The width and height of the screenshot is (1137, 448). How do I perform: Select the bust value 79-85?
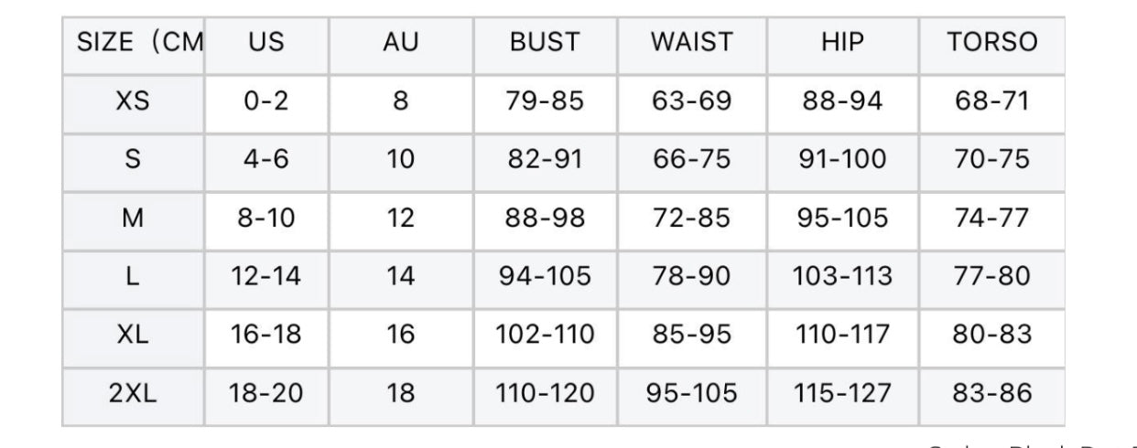[545, 101]
